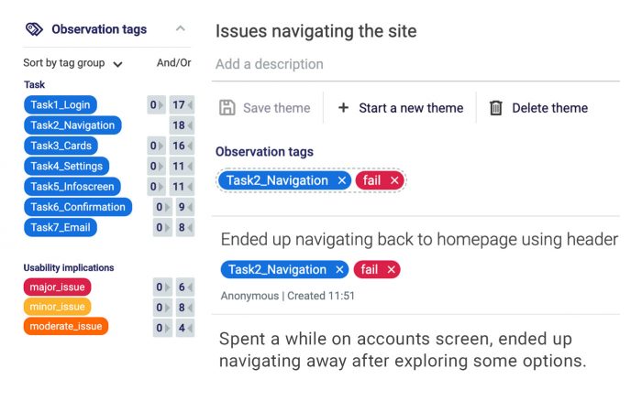Click the Save theme disk icon
Viewport: 642px width, 401px height.
coord(227,108)
